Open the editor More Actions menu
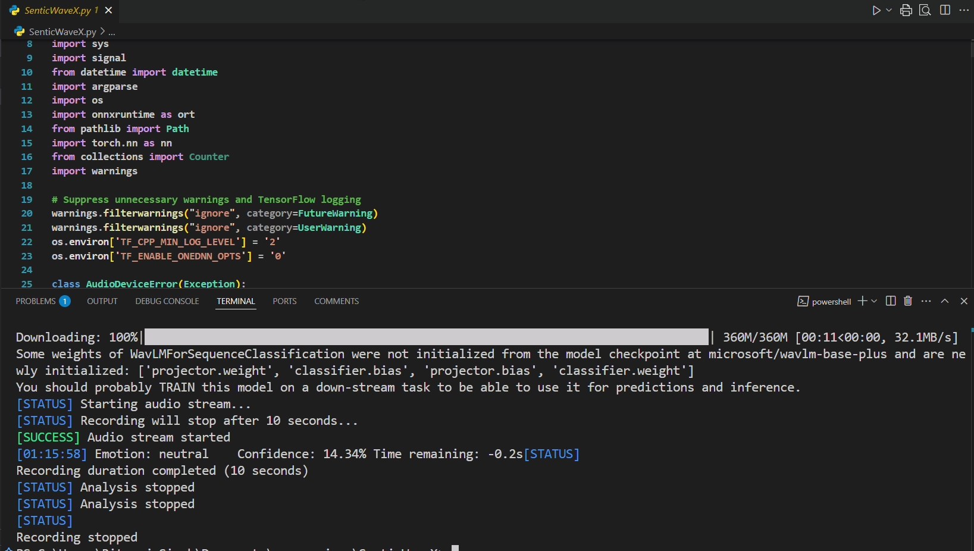Viewport: 974px width, 551px height. (x=964, y=10)
